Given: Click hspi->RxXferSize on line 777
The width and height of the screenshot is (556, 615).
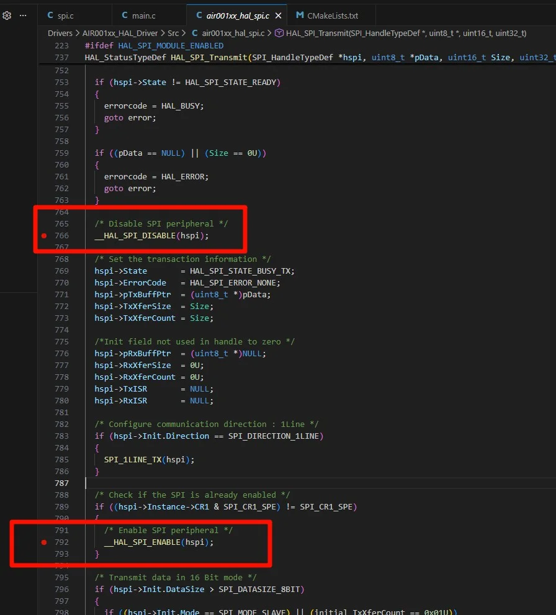Looking at the screenshot, I should click(133, 365).
